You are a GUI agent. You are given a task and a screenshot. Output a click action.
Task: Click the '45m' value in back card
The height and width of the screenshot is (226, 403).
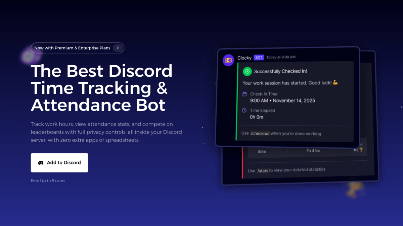point(262,151)
